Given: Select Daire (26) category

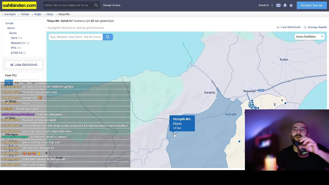Looking at the screenshot, I should pos(16,38).
